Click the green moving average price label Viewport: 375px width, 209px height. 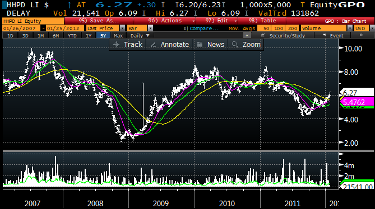point(357,107)
